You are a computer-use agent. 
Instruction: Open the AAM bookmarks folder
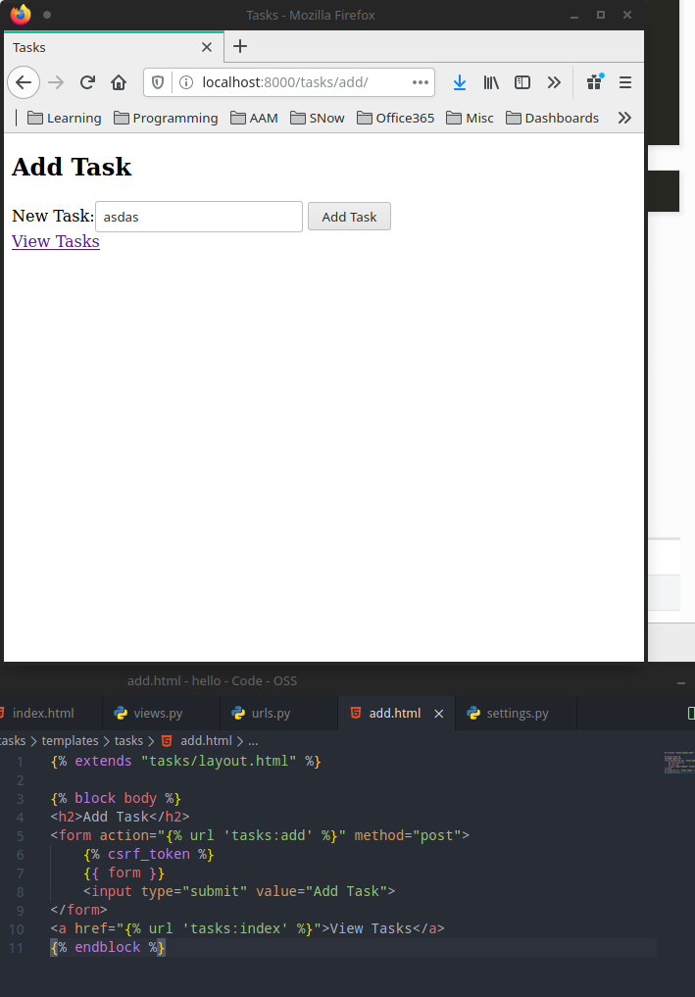click(254, 118)
